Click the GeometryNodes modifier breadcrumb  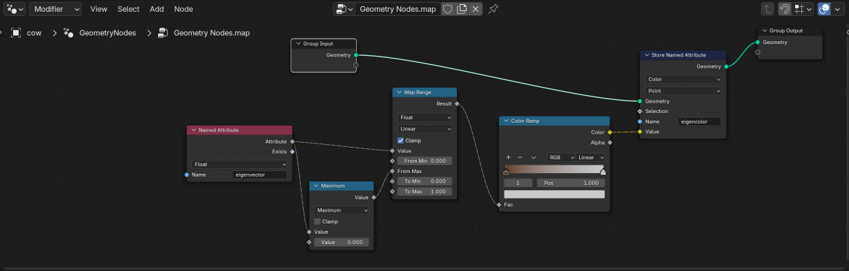108,32
